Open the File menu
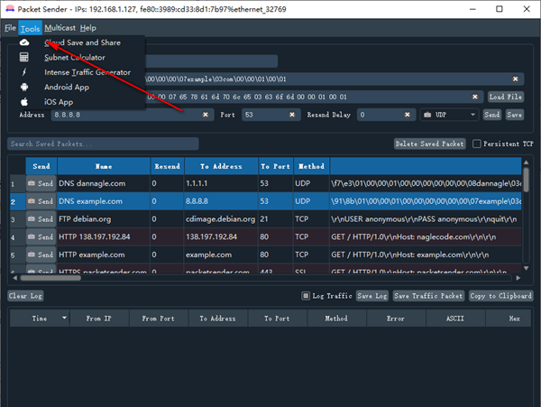The height and width of the screenshot is (407, 541). [10, 28]
